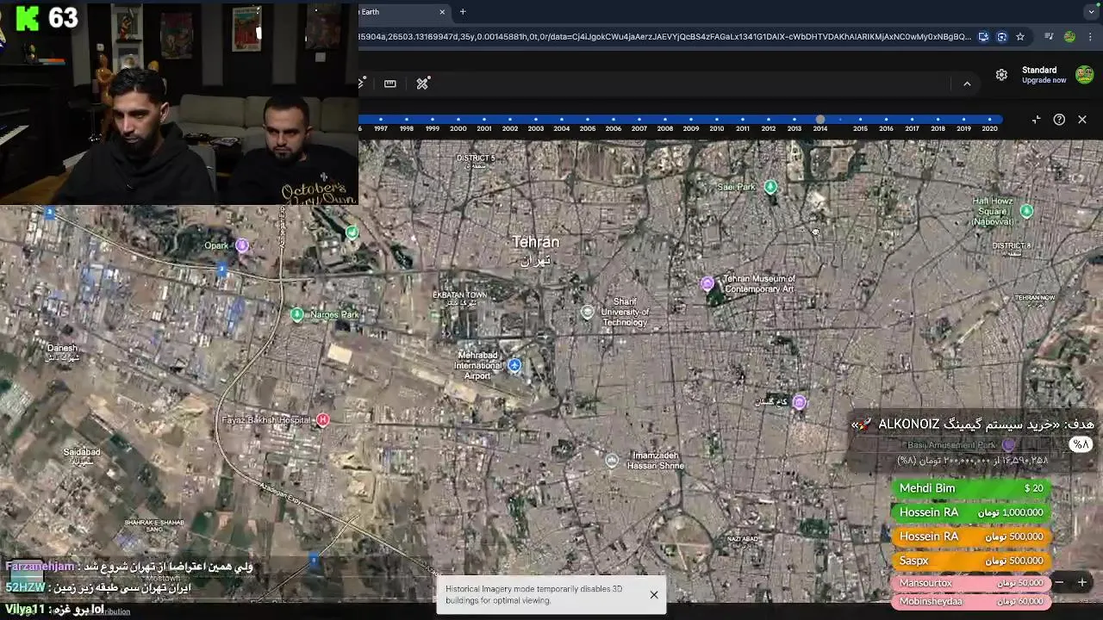Focus the browser address bar URL
1103x620 pixels.
(664, 37)
